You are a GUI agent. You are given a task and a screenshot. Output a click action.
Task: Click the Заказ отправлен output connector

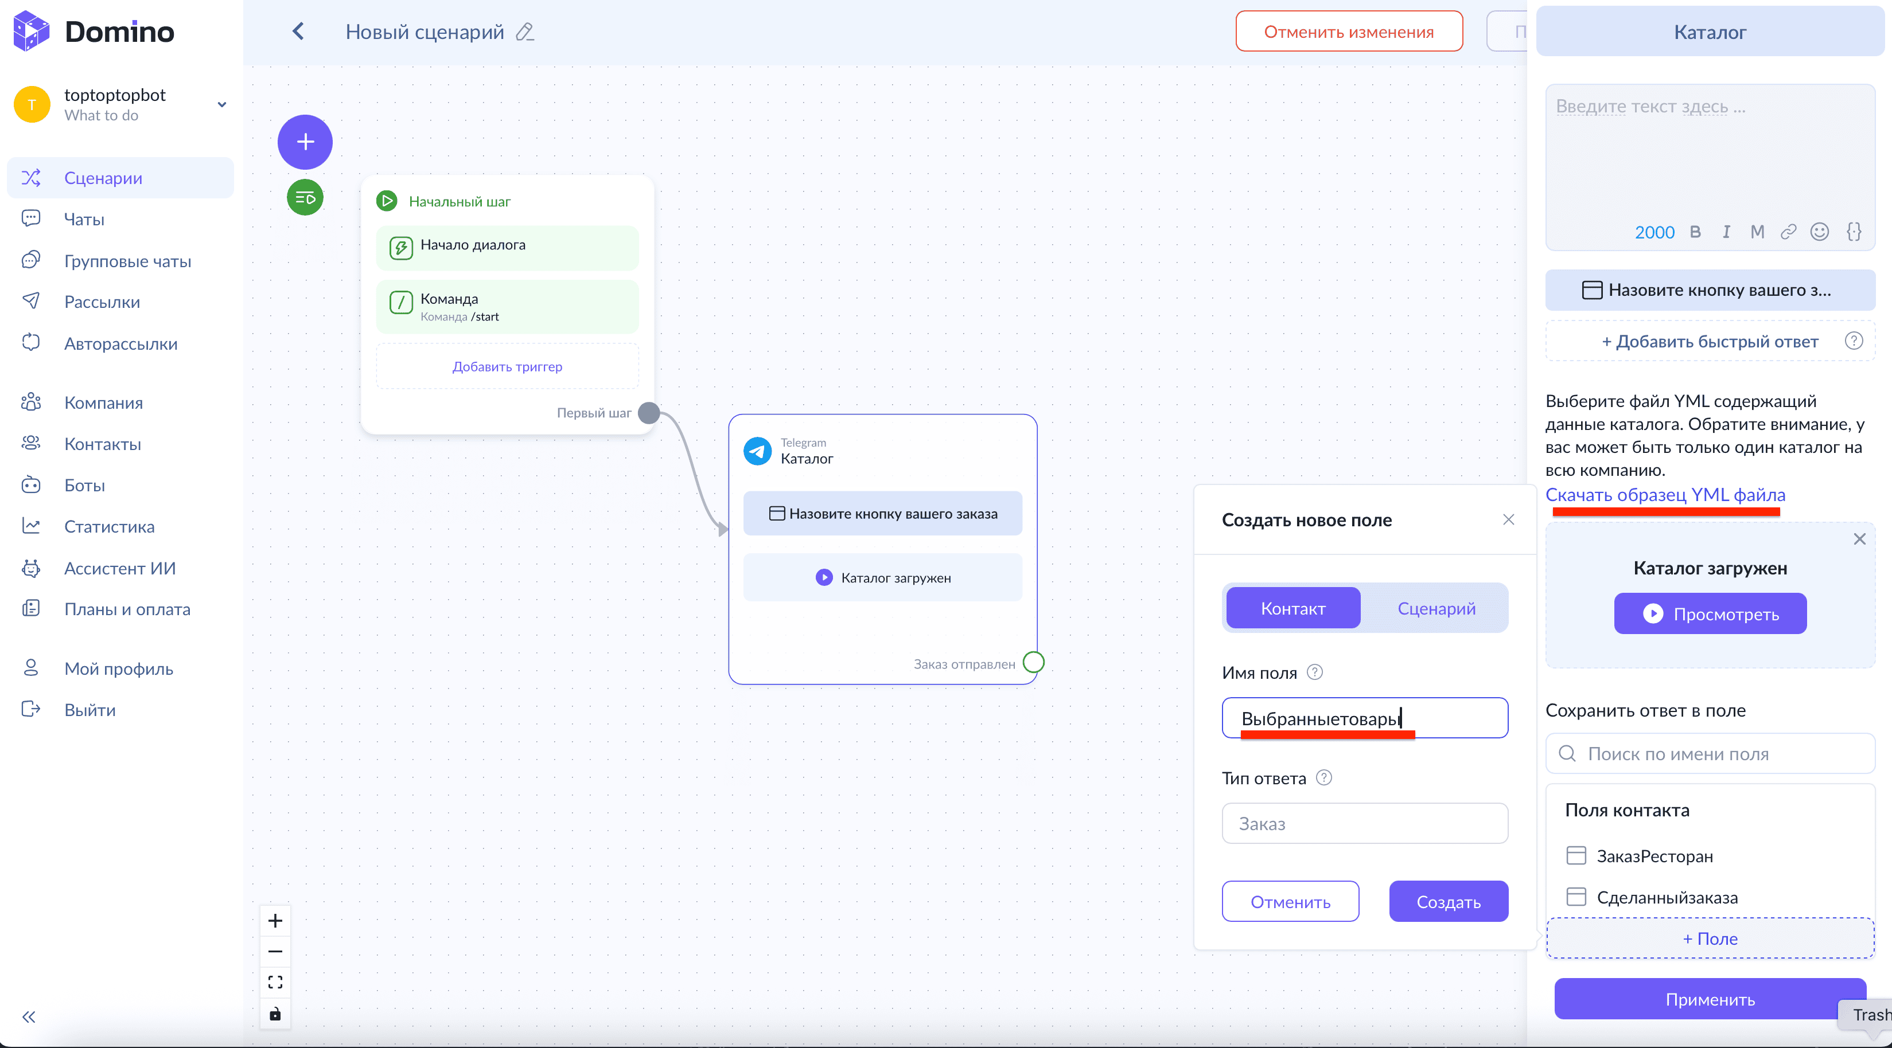(1033, 663)
